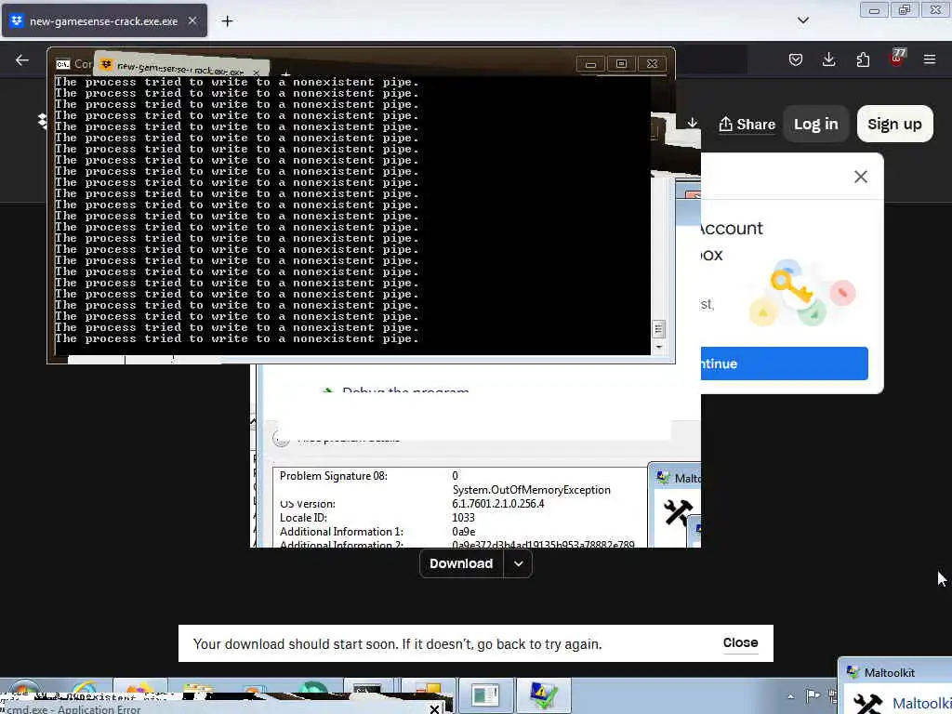Open the taskbar window with checklist icon
The width and height of the screenshot is (952, 714).
(485, 695)
